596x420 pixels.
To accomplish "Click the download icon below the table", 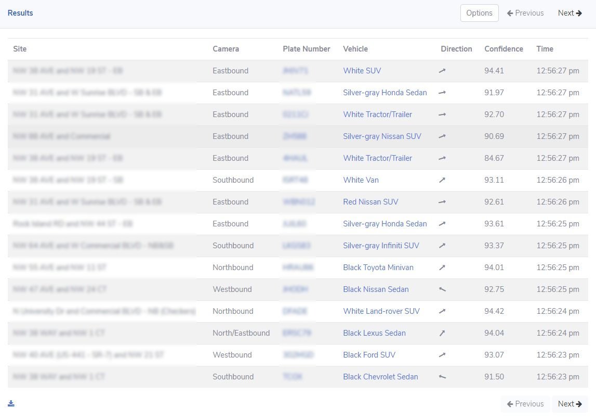I will (x=11, y=403).
